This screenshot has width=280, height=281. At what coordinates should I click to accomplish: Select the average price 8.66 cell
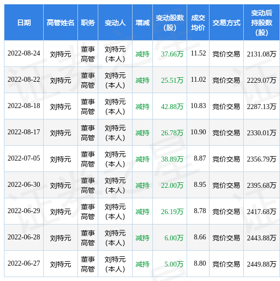pyautogui.click(x=200, y=237)
